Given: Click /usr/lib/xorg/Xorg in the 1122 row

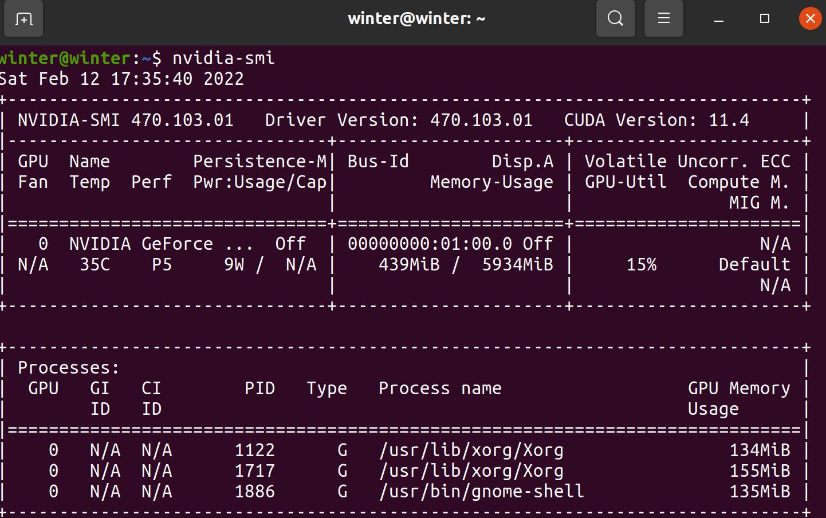Looking at the screenshot, I should (471, 450).
